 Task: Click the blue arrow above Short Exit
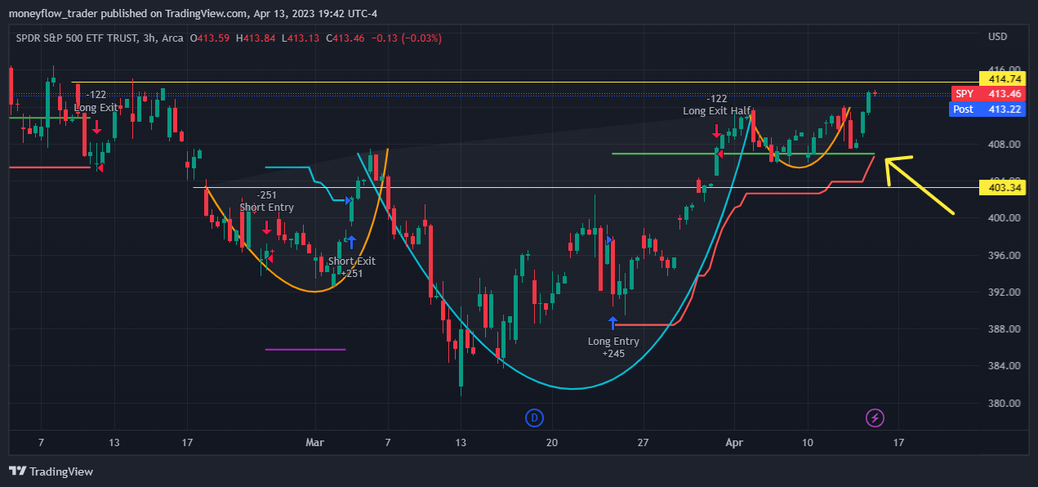point(351,242)
